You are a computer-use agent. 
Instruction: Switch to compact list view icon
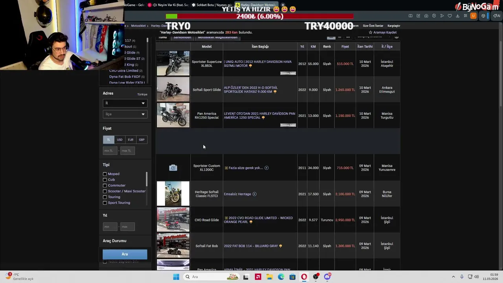[340, 37]
